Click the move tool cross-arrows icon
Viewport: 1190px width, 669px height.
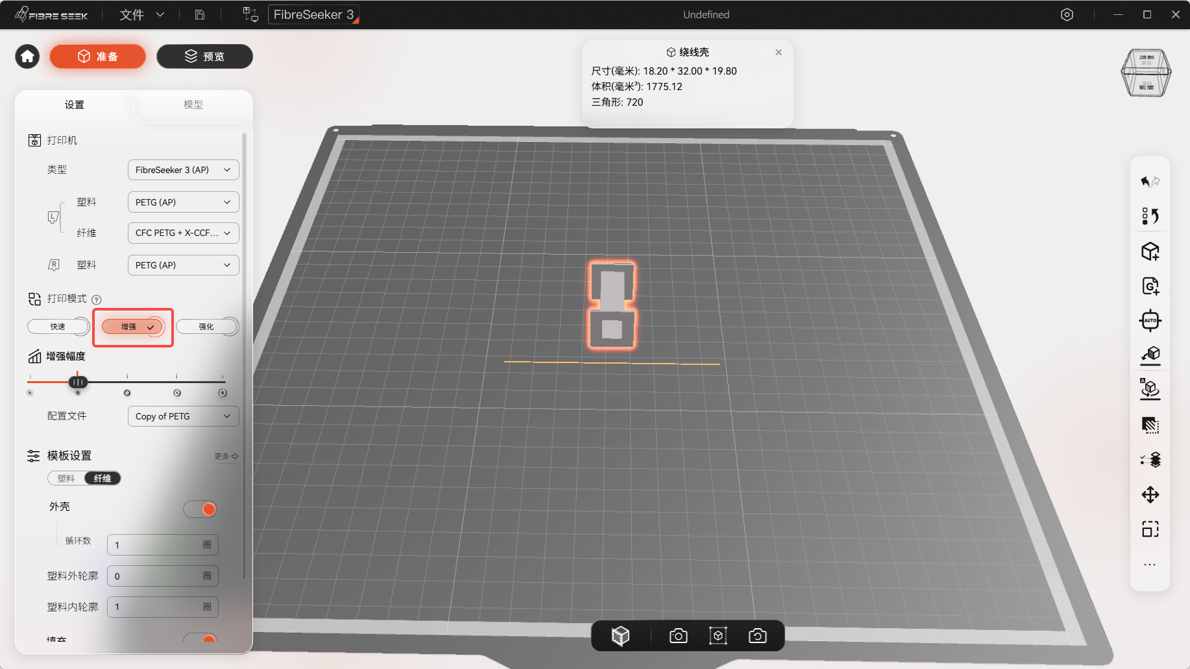(1150, 495)
